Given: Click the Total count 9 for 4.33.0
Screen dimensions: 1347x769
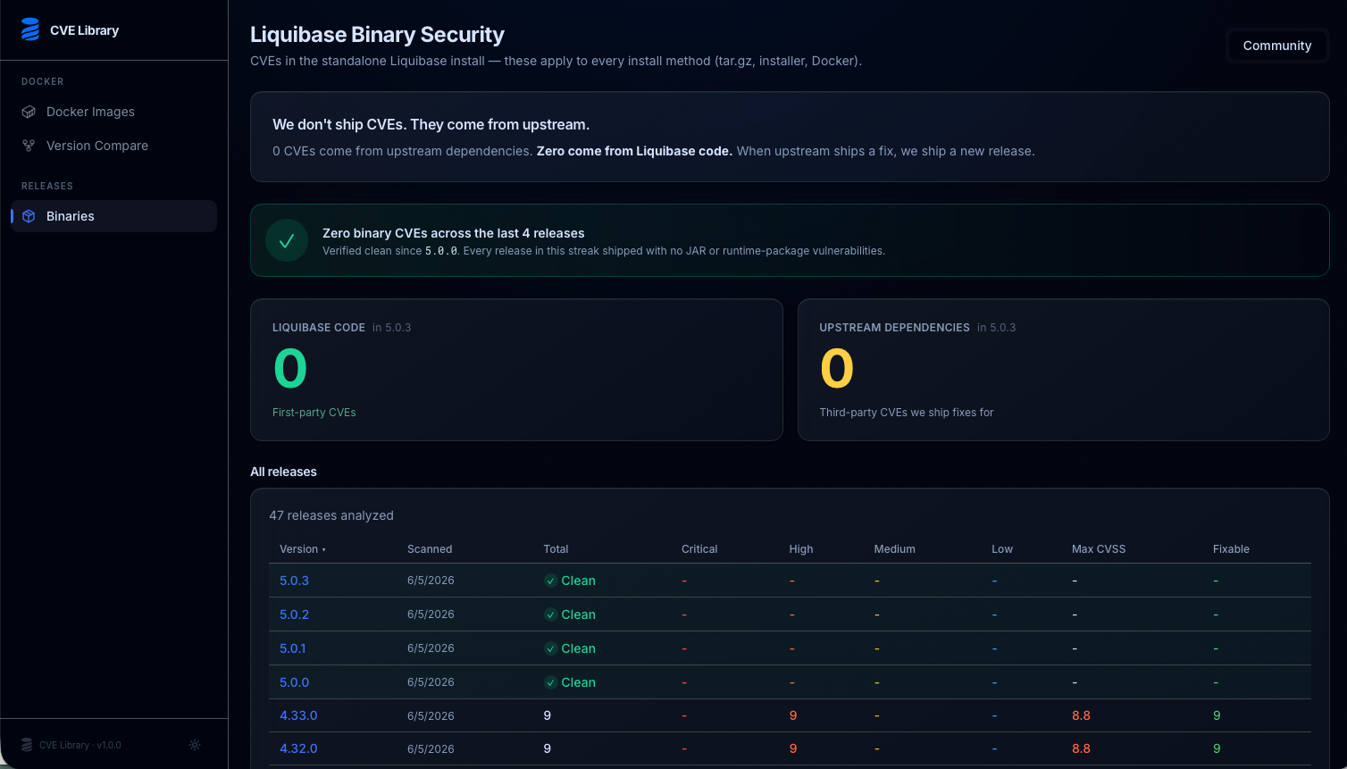Looking at the screenshot, I should tap(548, 715).
